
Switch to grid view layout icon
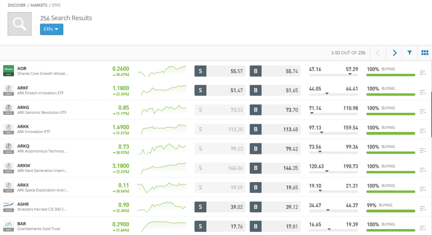(x=425, y=53)
